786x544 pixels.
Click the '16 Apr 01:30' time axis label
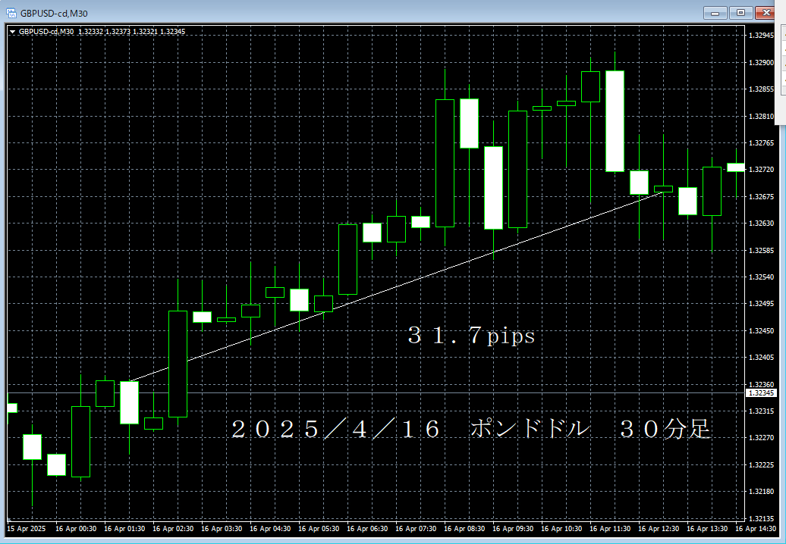point(124,529)
